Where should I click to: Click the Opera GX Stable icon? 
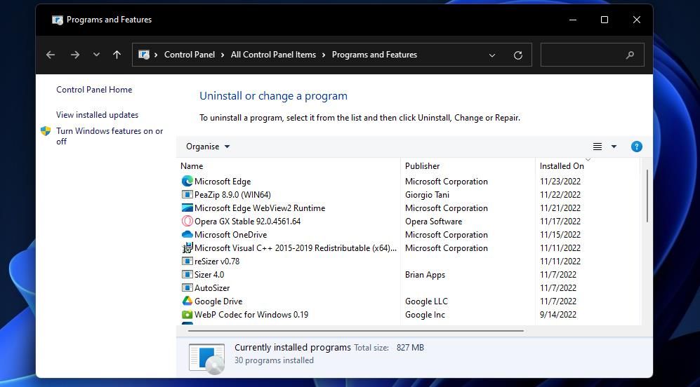point(187,221)
